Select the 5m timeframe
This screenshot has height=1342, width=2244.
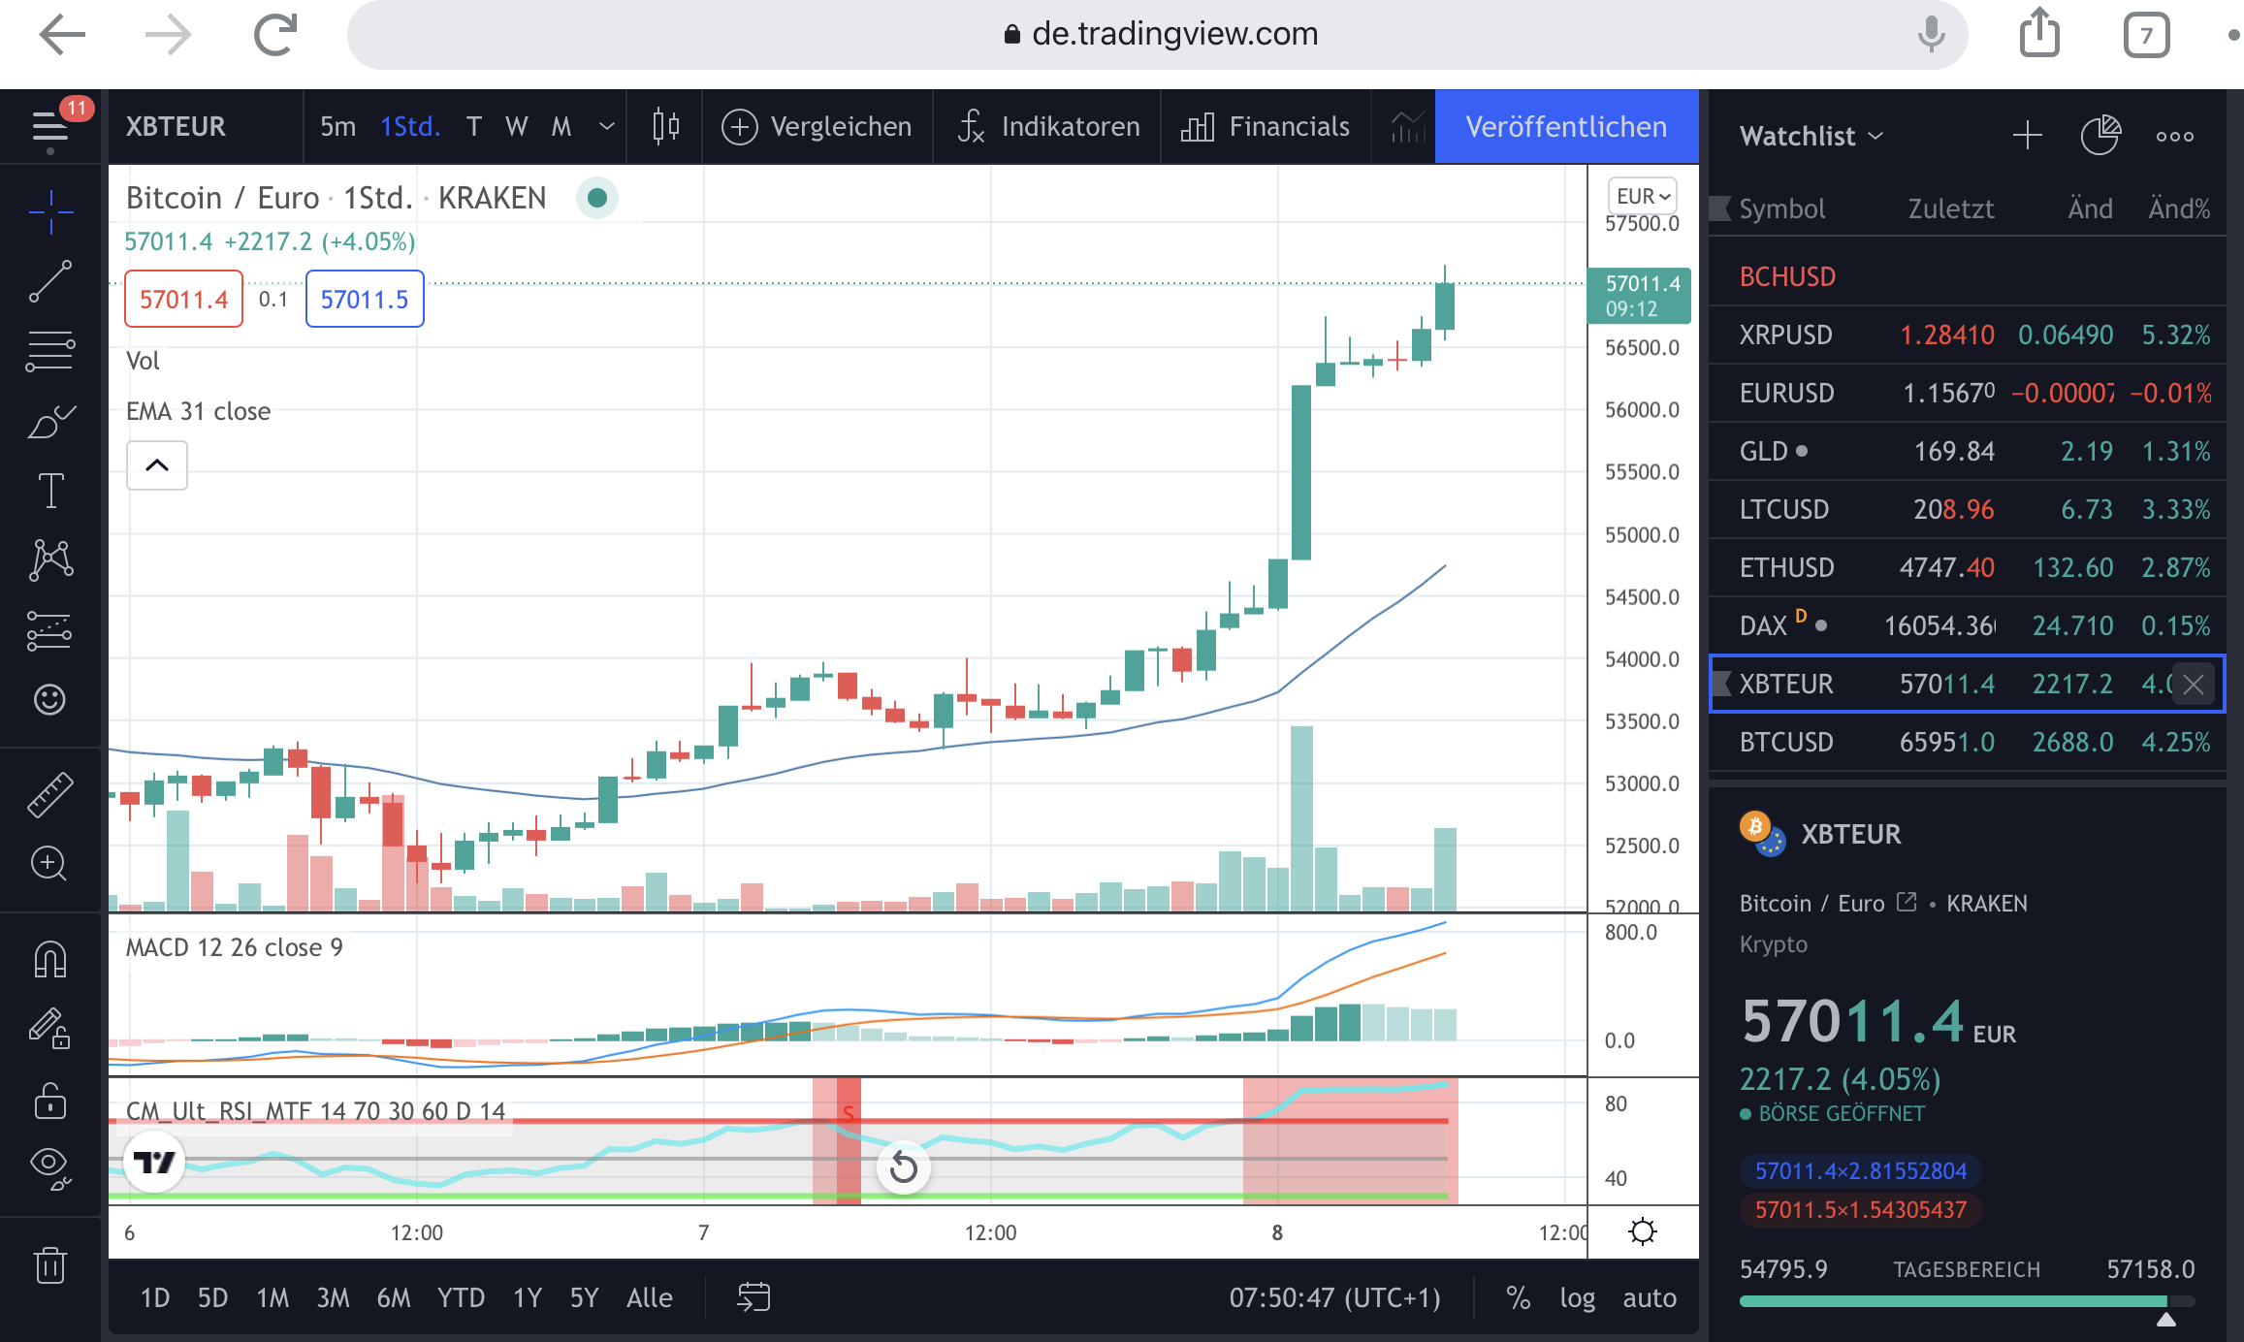pyautogui.click(x=338, y=126)
